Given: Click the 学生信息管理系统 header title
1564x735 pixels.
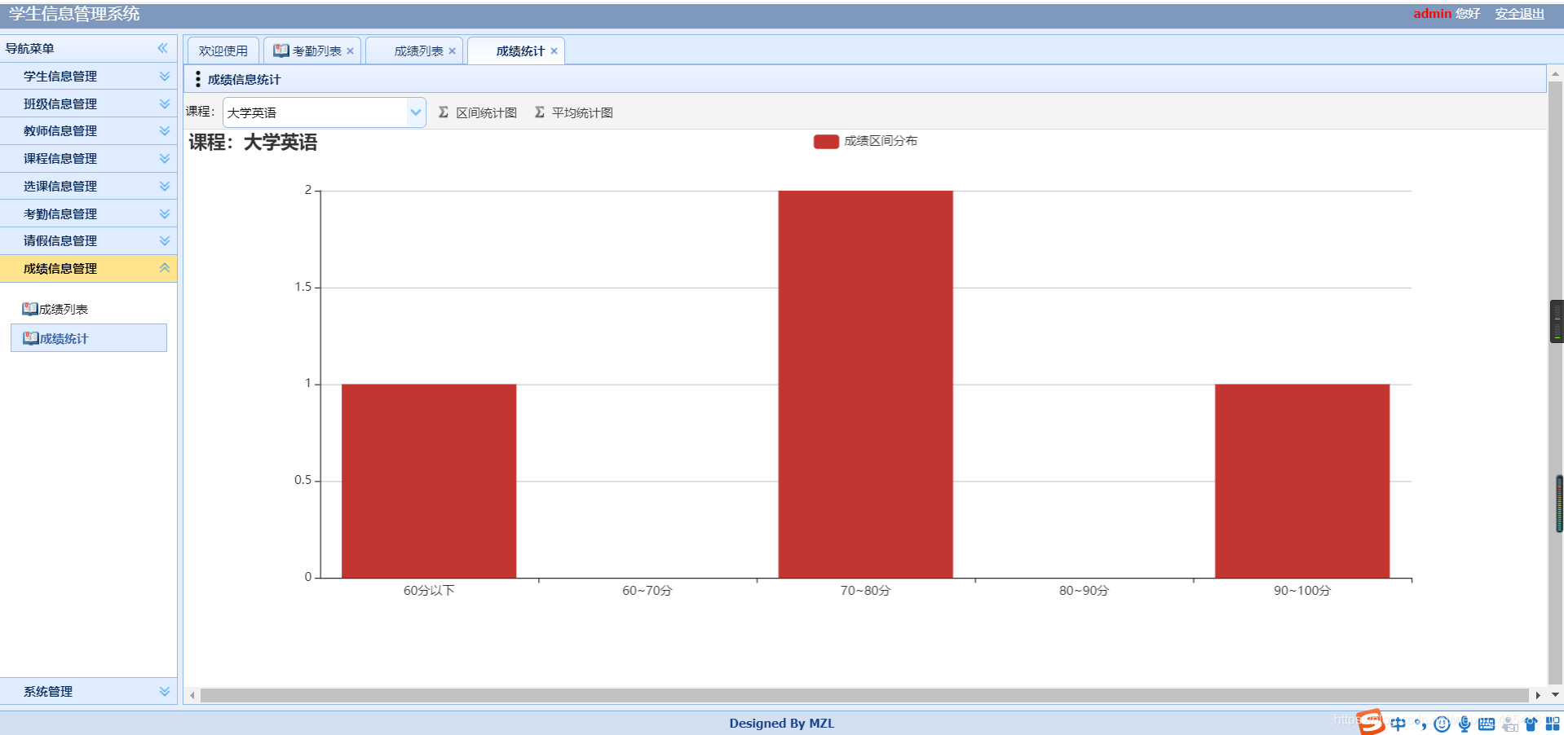Looking at the screenshot, I should 74,14.
